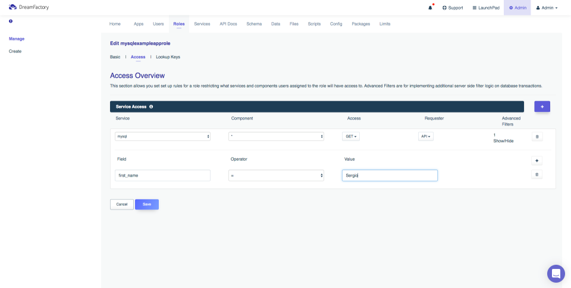This screenshot has width=571, height=288.
Task: Toggle Advanced Filters Show/Hide
Action: 503,141
